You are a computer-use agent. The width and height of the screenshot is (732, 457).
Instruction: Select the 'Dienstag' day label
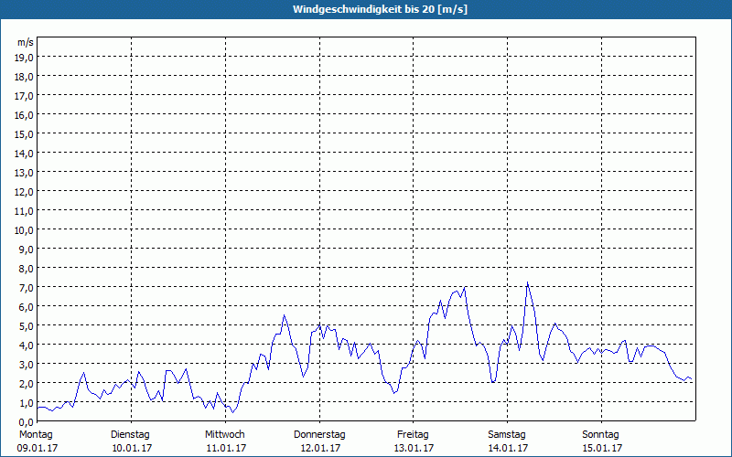tap(131, 434)
